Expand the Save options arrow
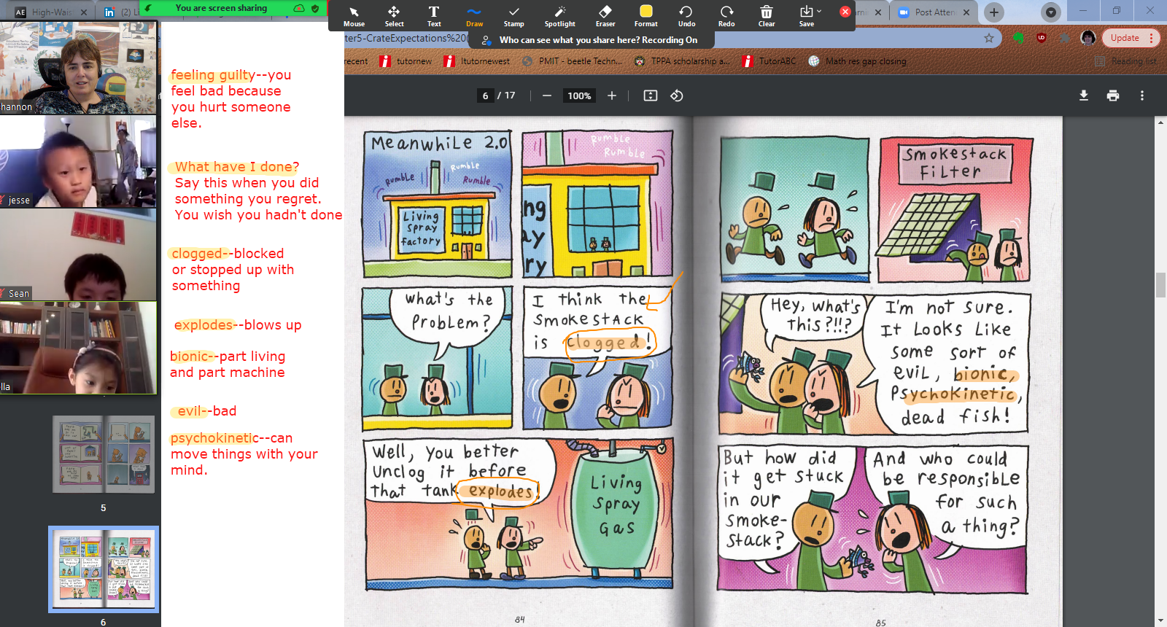This screenshot has width=1167, height=627. 819,11
